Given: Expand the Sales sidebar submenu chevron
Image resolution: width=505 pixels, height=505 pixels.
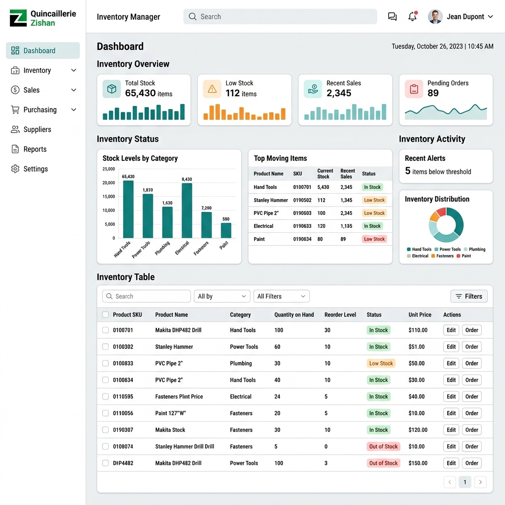Looking at the screenshot, I should point(74,90).
